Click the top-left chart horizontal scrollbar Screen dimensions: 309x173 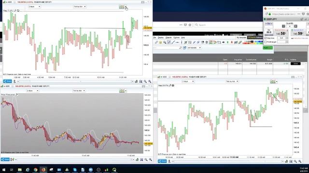(x=75, y=81)
